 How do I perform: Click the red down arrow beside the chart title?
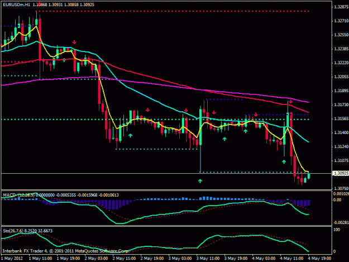click(40, 3)
